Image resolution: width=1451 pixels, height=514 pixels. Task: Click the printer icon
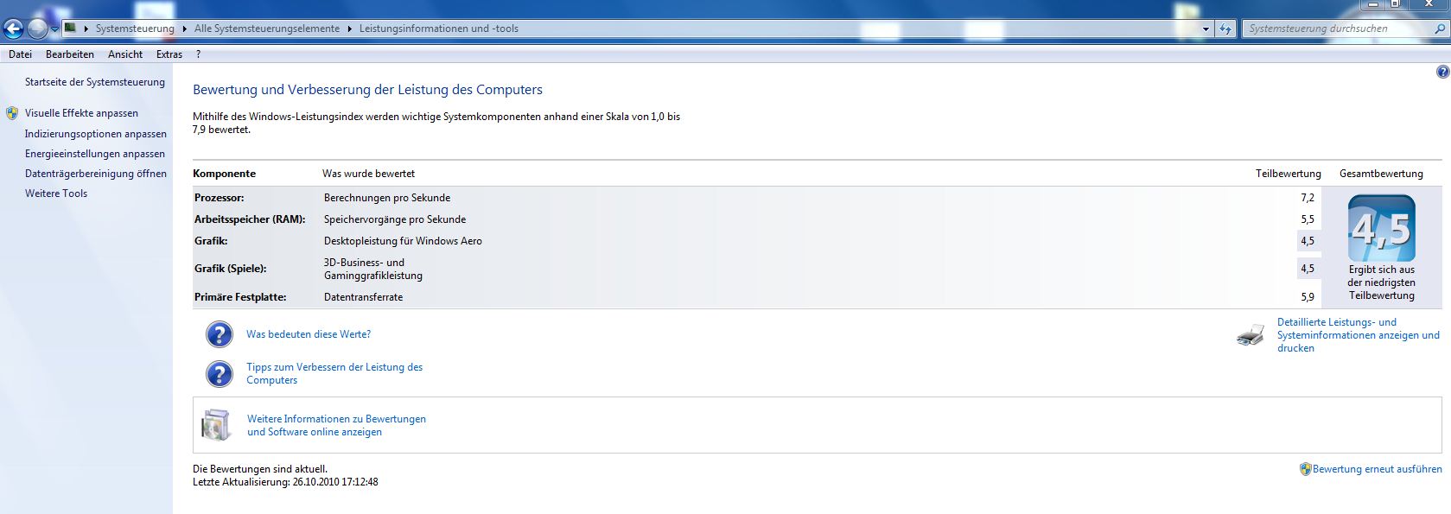point(1251,335)
